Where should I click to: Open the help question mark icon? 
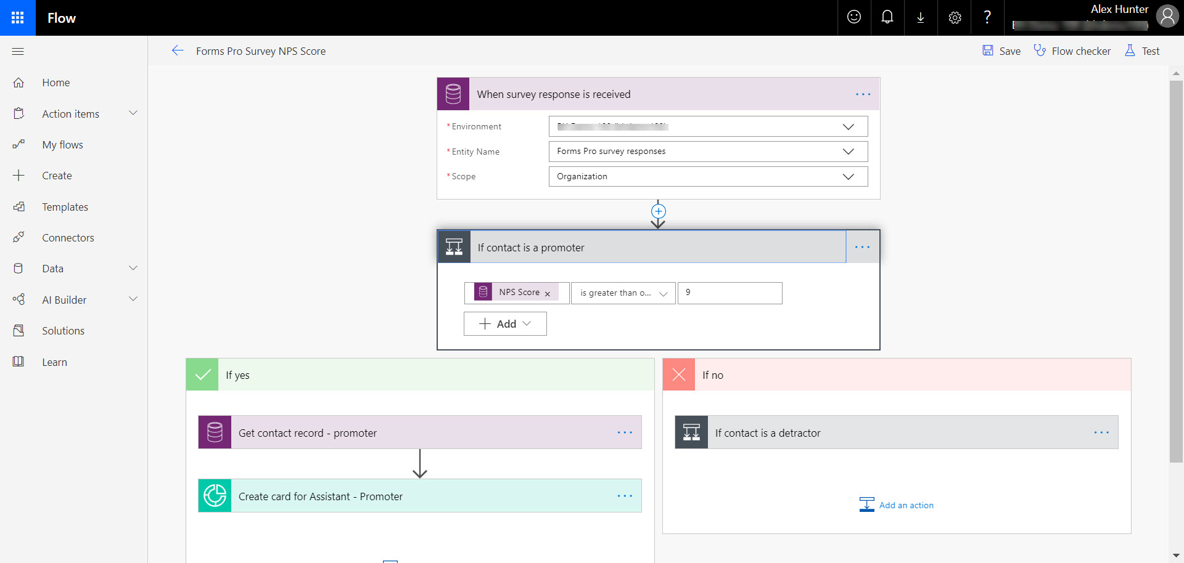(987, 17)
